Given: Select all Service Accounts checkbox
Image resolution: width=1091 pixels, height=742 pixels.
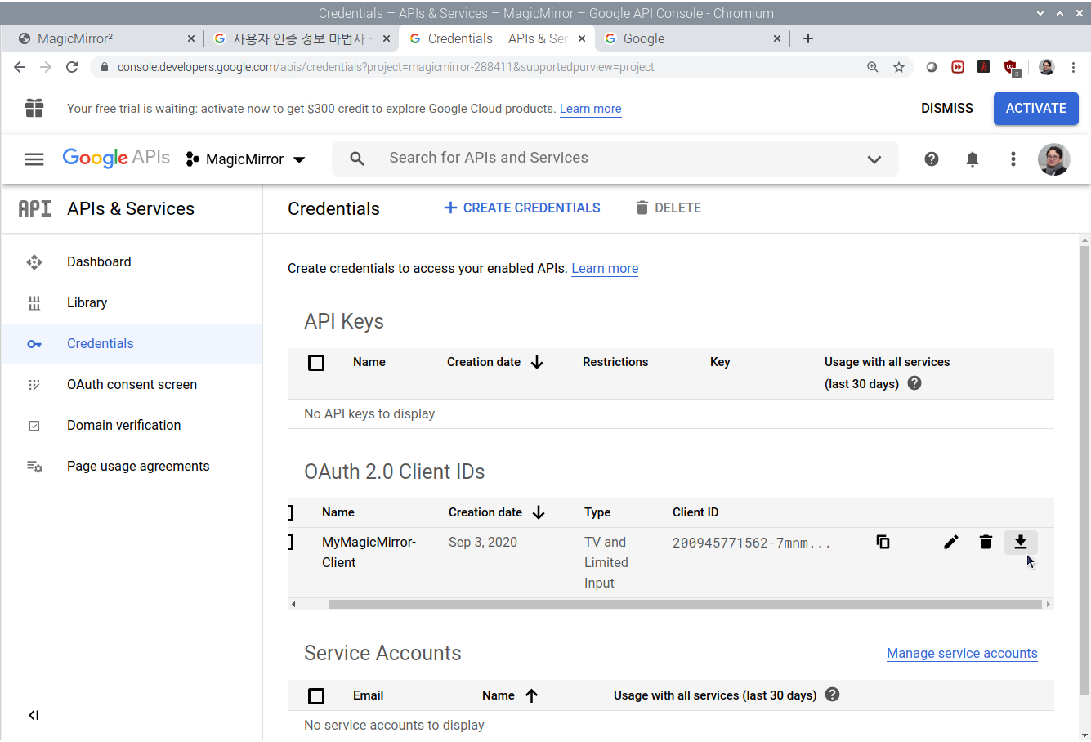Looking at the screenshot, I should point(316,695).
